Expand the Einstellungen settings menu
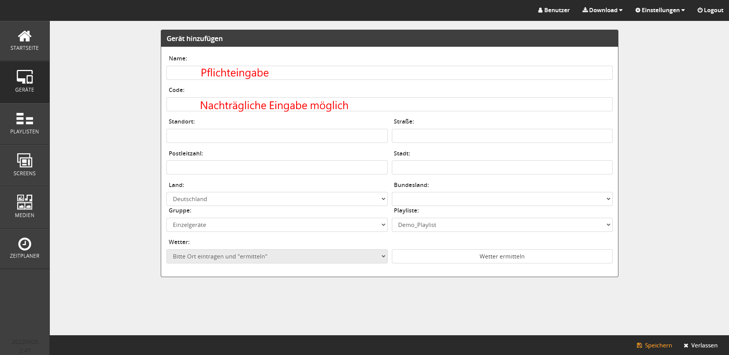Viewport: 729px width, 355px height. click(660, 10)
